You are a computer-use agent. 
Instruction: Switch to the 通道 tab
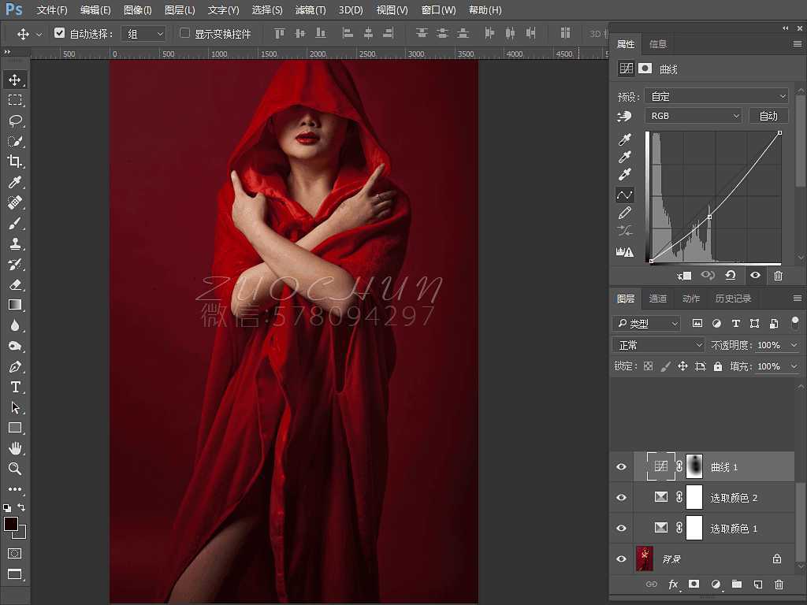click(658, 299)
